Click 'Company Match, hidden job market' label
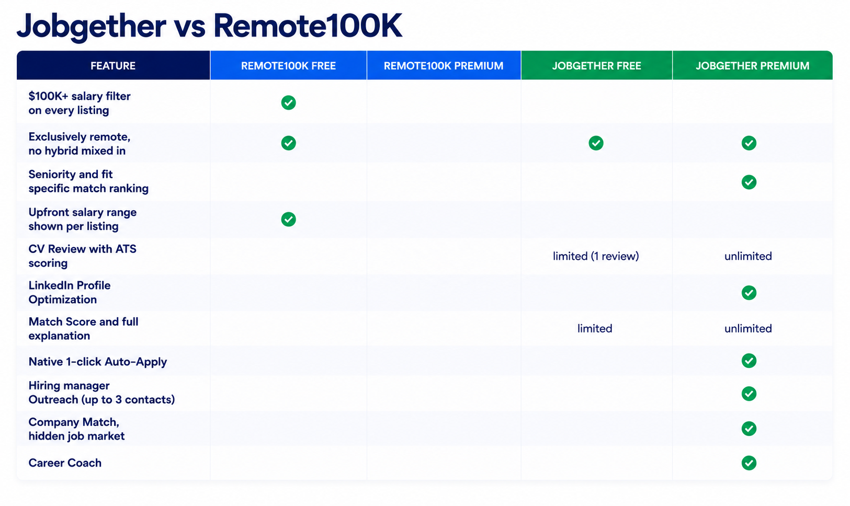Screen dimensions: 850x506 click(x=76, y=429)
